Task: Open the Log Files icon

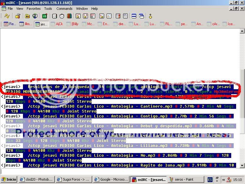Action: tap(109, 16)
